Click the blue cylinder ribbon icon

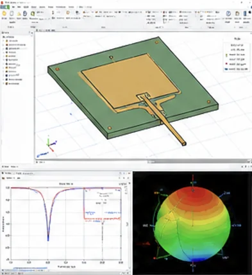click(25, 13)
